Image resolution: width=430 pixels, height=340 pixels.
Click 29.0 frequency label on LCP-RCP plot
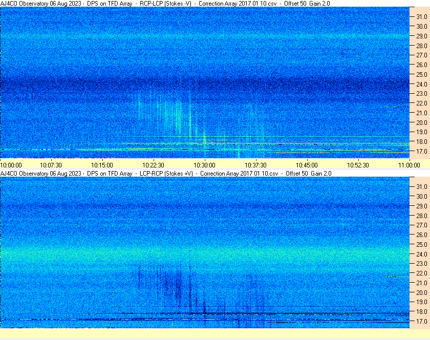click(422, 206)
